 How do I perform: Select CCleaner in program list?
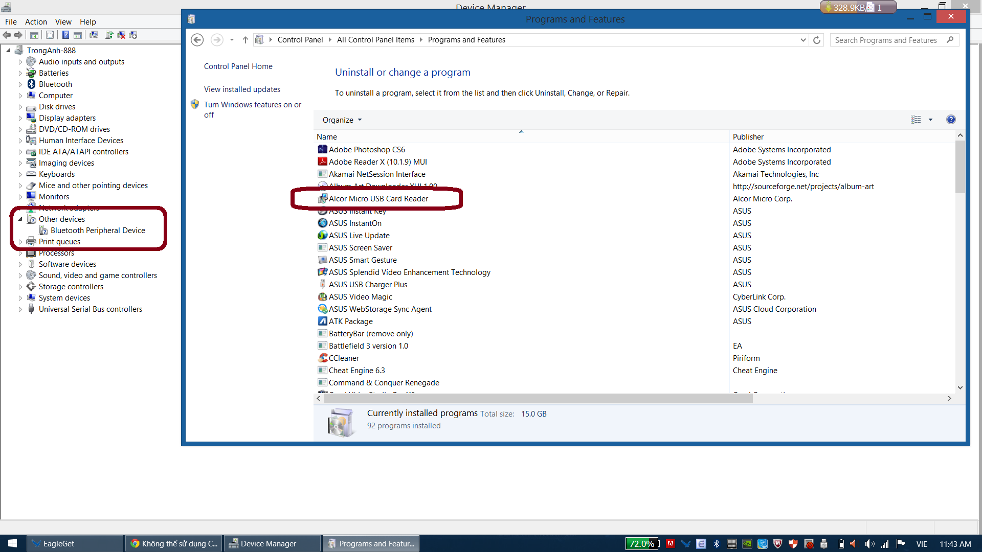pos(344,358)
